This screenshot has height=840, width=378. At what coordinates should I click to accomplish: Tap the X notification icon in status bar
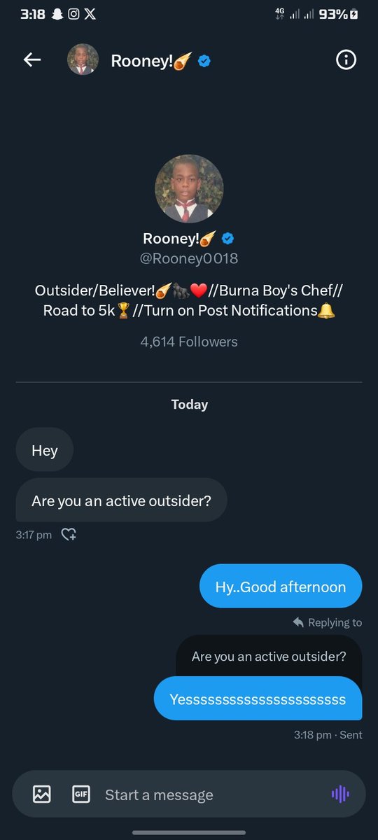tap(91, 13)
